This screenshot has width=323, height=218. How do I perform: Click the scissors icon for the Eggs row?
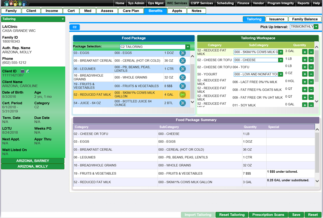(x=183, y=53)
